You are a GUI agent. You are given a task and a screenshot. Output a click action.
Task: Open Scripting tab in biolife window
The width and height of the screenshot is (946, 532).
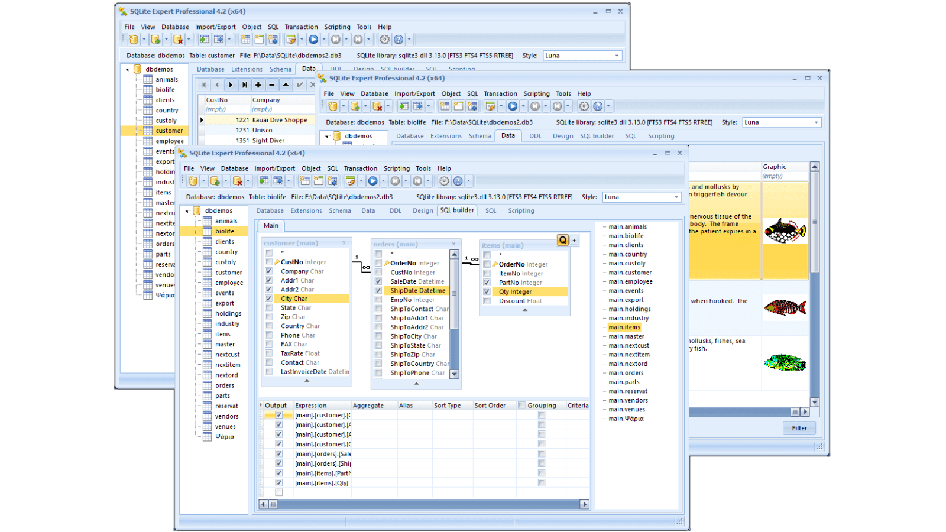point(660,136)
